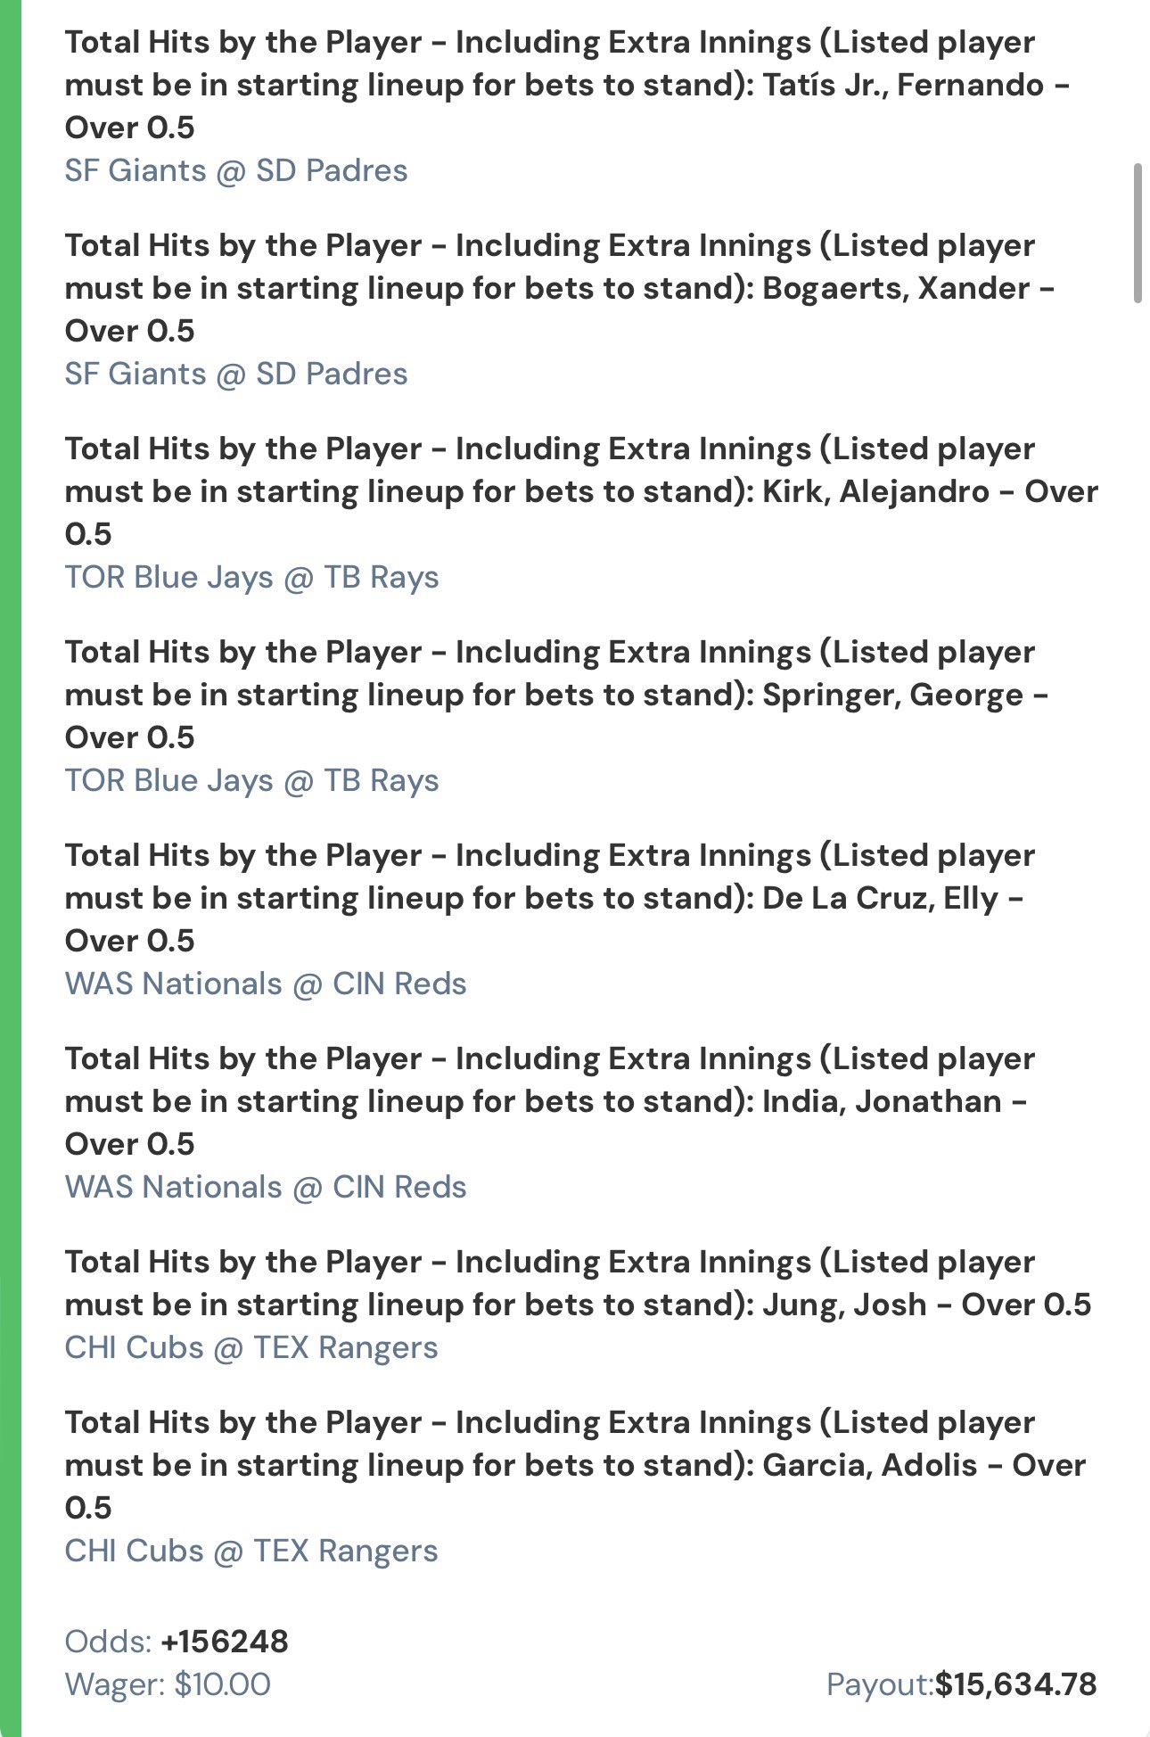Open TOR Blue Jays @ TB Rays under Kirk bet
This screenshot has width=1150, height=1737.
click(251, 577)
